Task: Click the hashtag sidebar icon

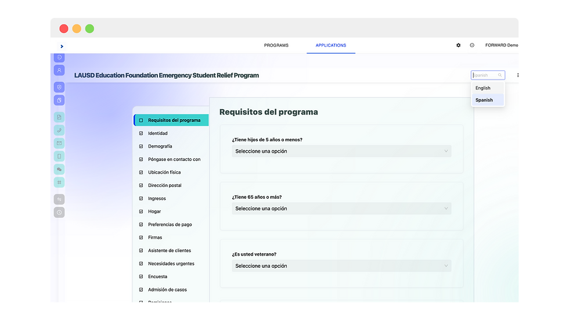Action: (x=59, y=182)
